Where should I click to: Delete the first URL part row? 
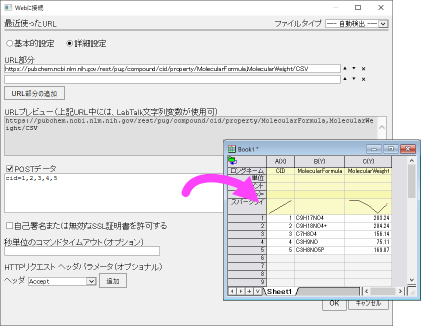363,68
